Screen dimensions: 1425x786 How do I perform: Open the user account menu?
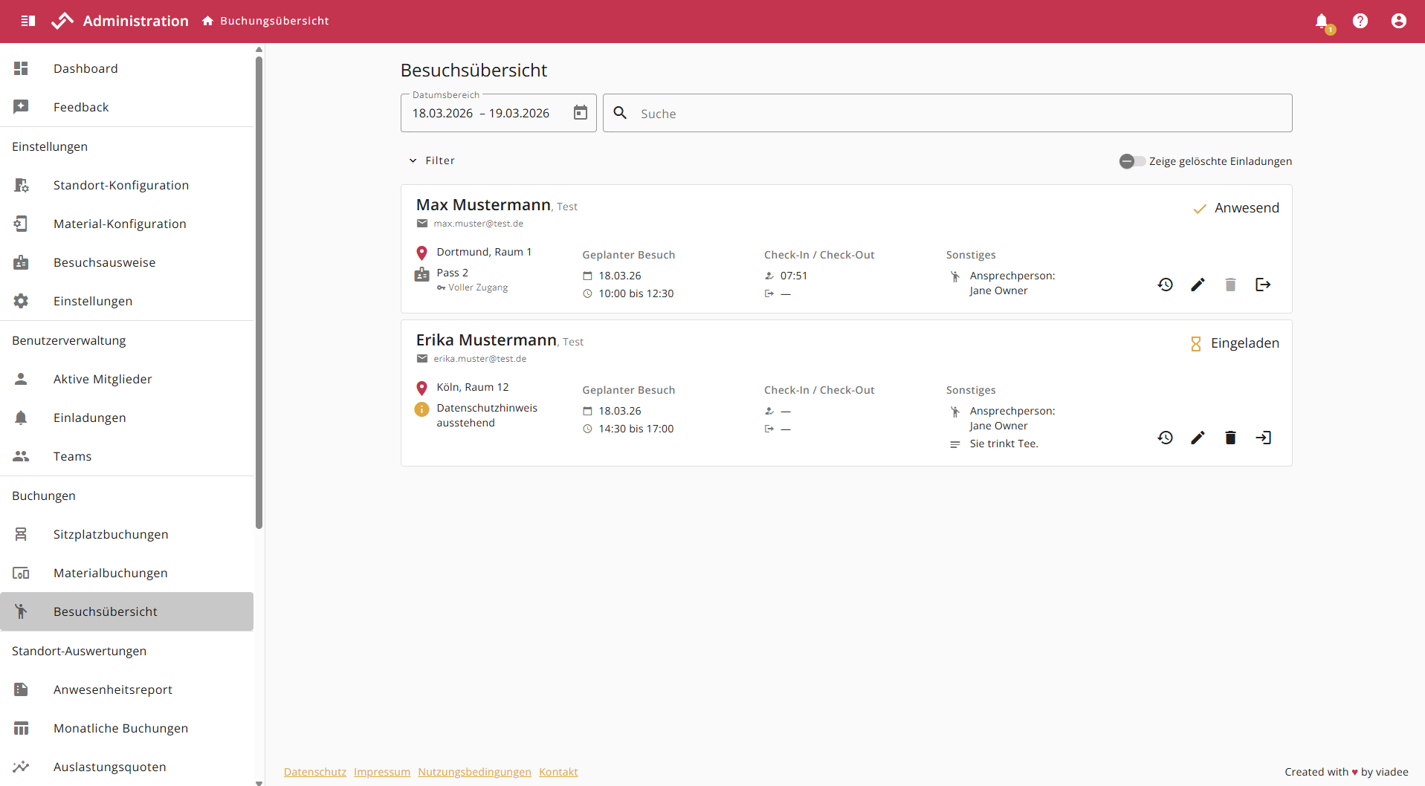pyautogui.click(x=1398, y=22)
